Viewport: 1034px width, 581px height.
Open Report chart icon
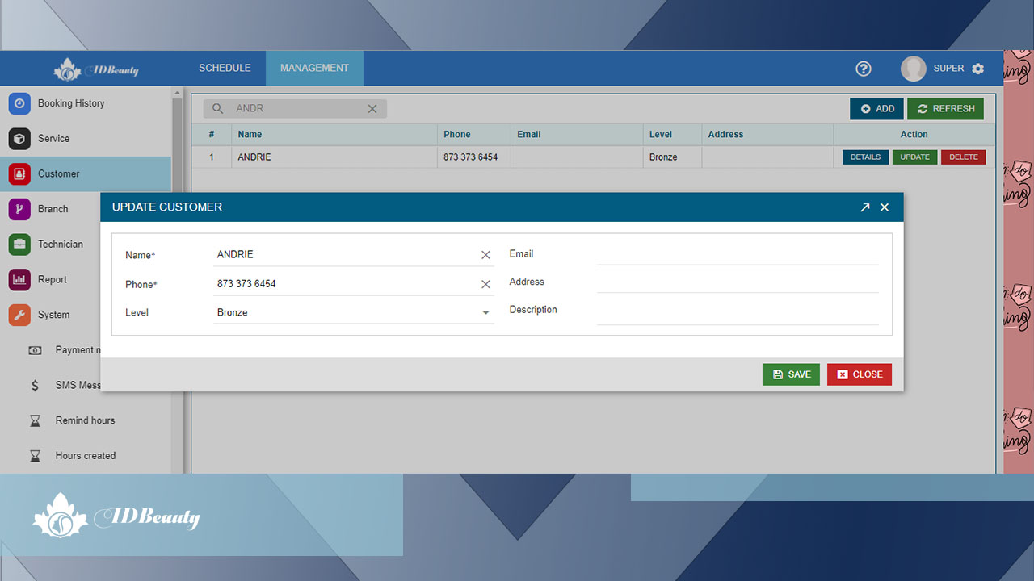pos(19,280)
